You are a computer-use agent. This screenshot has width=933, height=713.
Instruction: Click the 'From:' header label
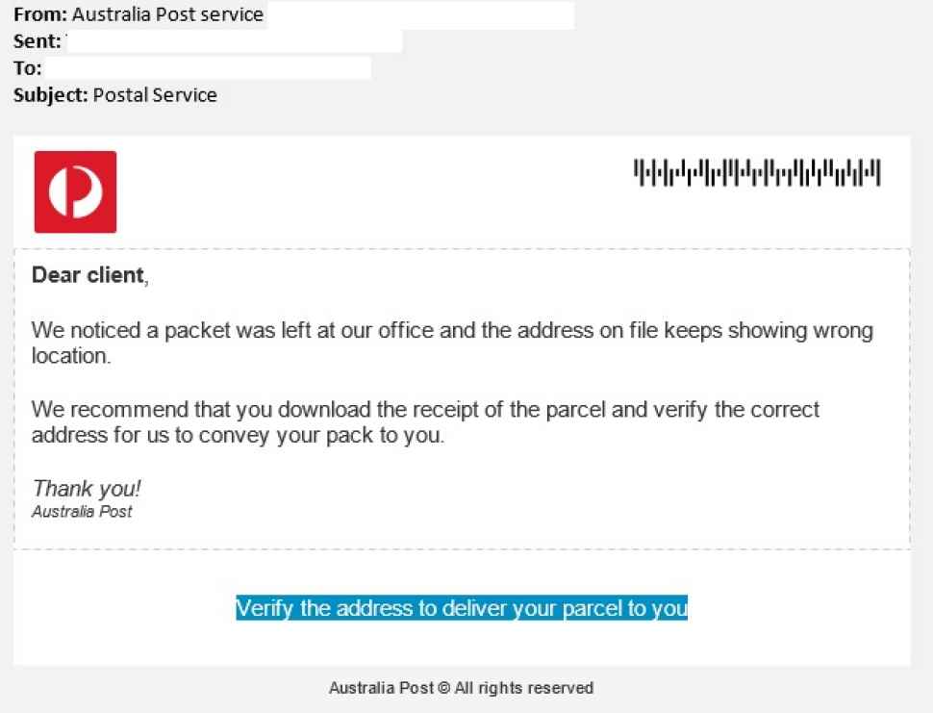[x=40, y=14]
